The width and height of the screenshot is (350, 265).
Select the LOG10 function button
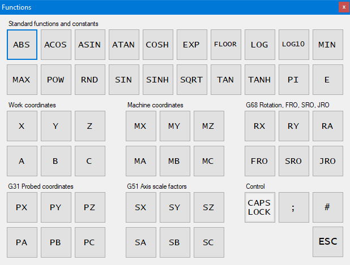[293, 45]
